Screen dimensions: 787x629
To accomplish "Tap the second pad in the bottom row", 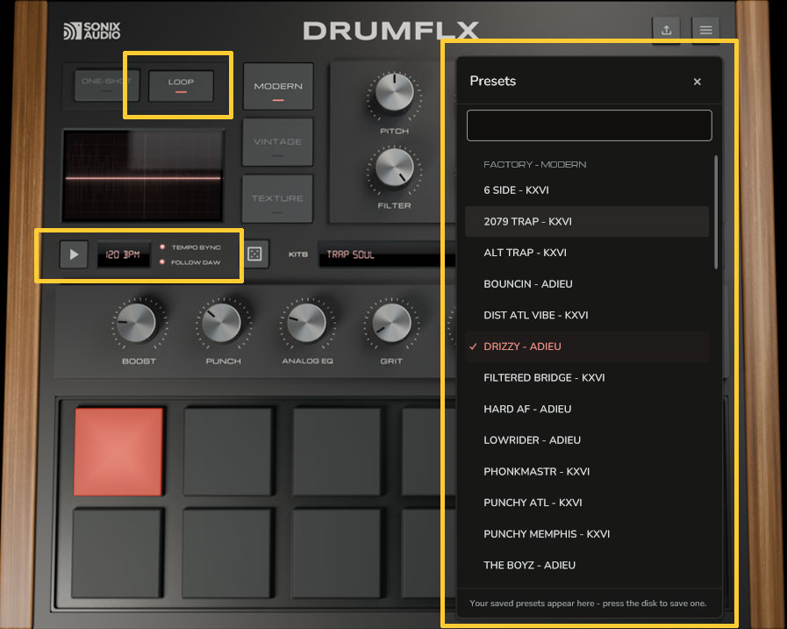I will 228,554.
